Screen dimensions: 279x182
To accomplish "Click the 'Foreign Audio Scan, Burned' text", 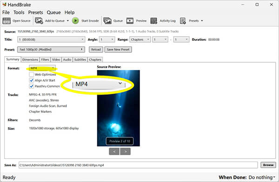I will click(48, 106).
